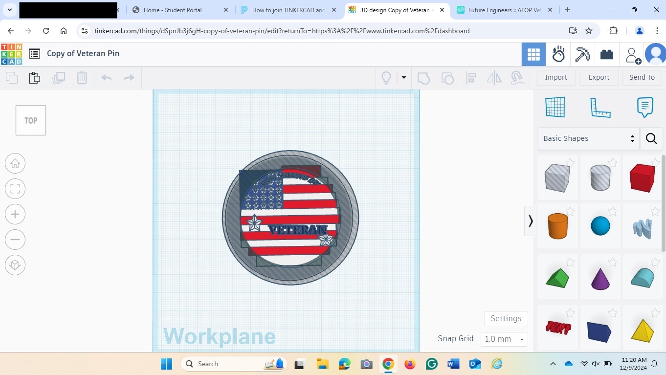The image size is (666, 375).
Task: Invite collaborators with add-person icon
Action: pyautogui.click(x=633, y=55)
